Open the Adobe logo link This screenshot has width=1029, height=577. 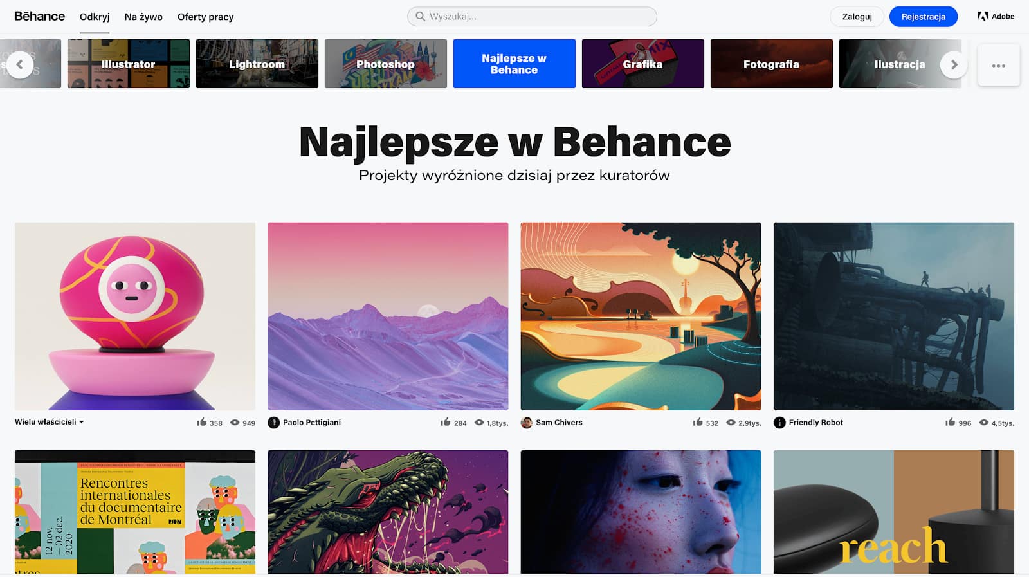pyautogui.click(x=996, y=16)
